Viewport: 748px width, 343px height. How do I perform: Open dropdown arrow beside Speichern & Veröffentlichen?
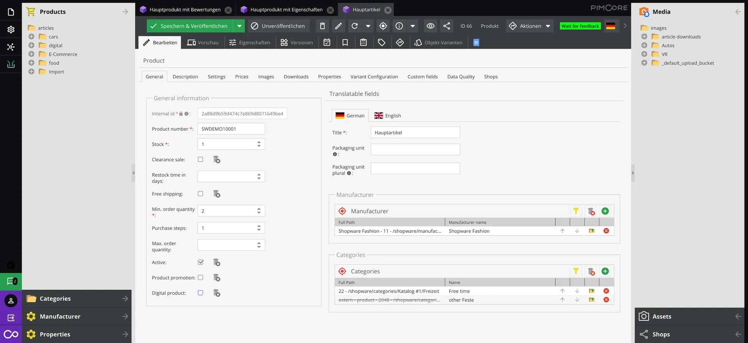pos(239,26)
